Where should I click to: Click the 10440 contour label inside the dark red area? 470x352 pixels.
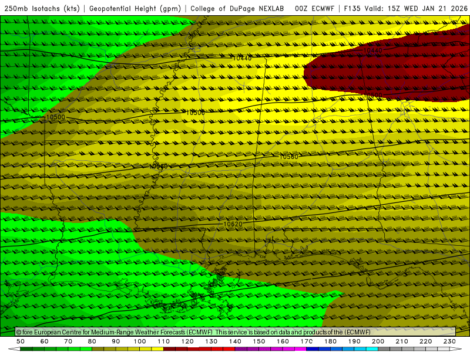pos(373,50)
